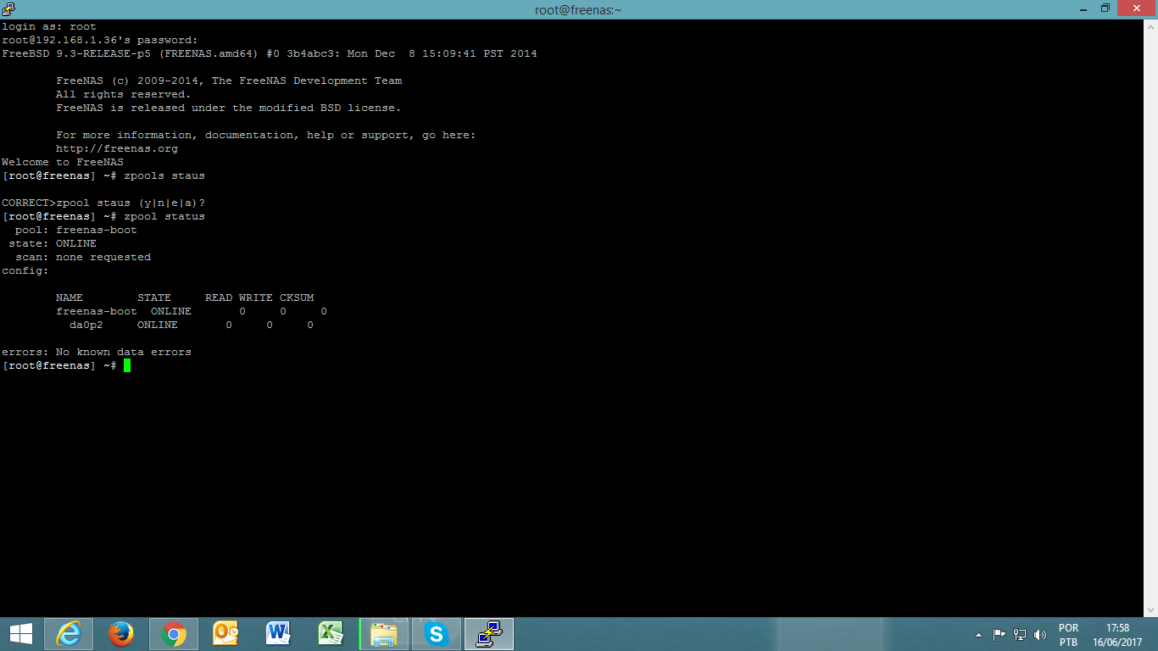Click the modified BSD license line

point(229,108)
